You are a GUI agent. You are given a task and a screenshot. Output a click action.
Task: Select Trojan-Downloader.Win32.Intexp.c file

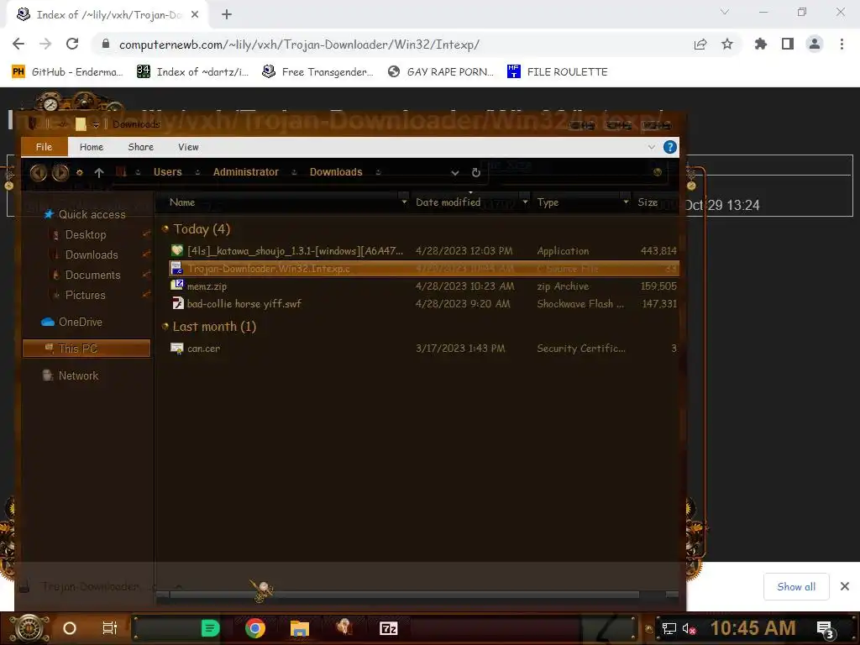pyautogui.click(x=423, y=268)
